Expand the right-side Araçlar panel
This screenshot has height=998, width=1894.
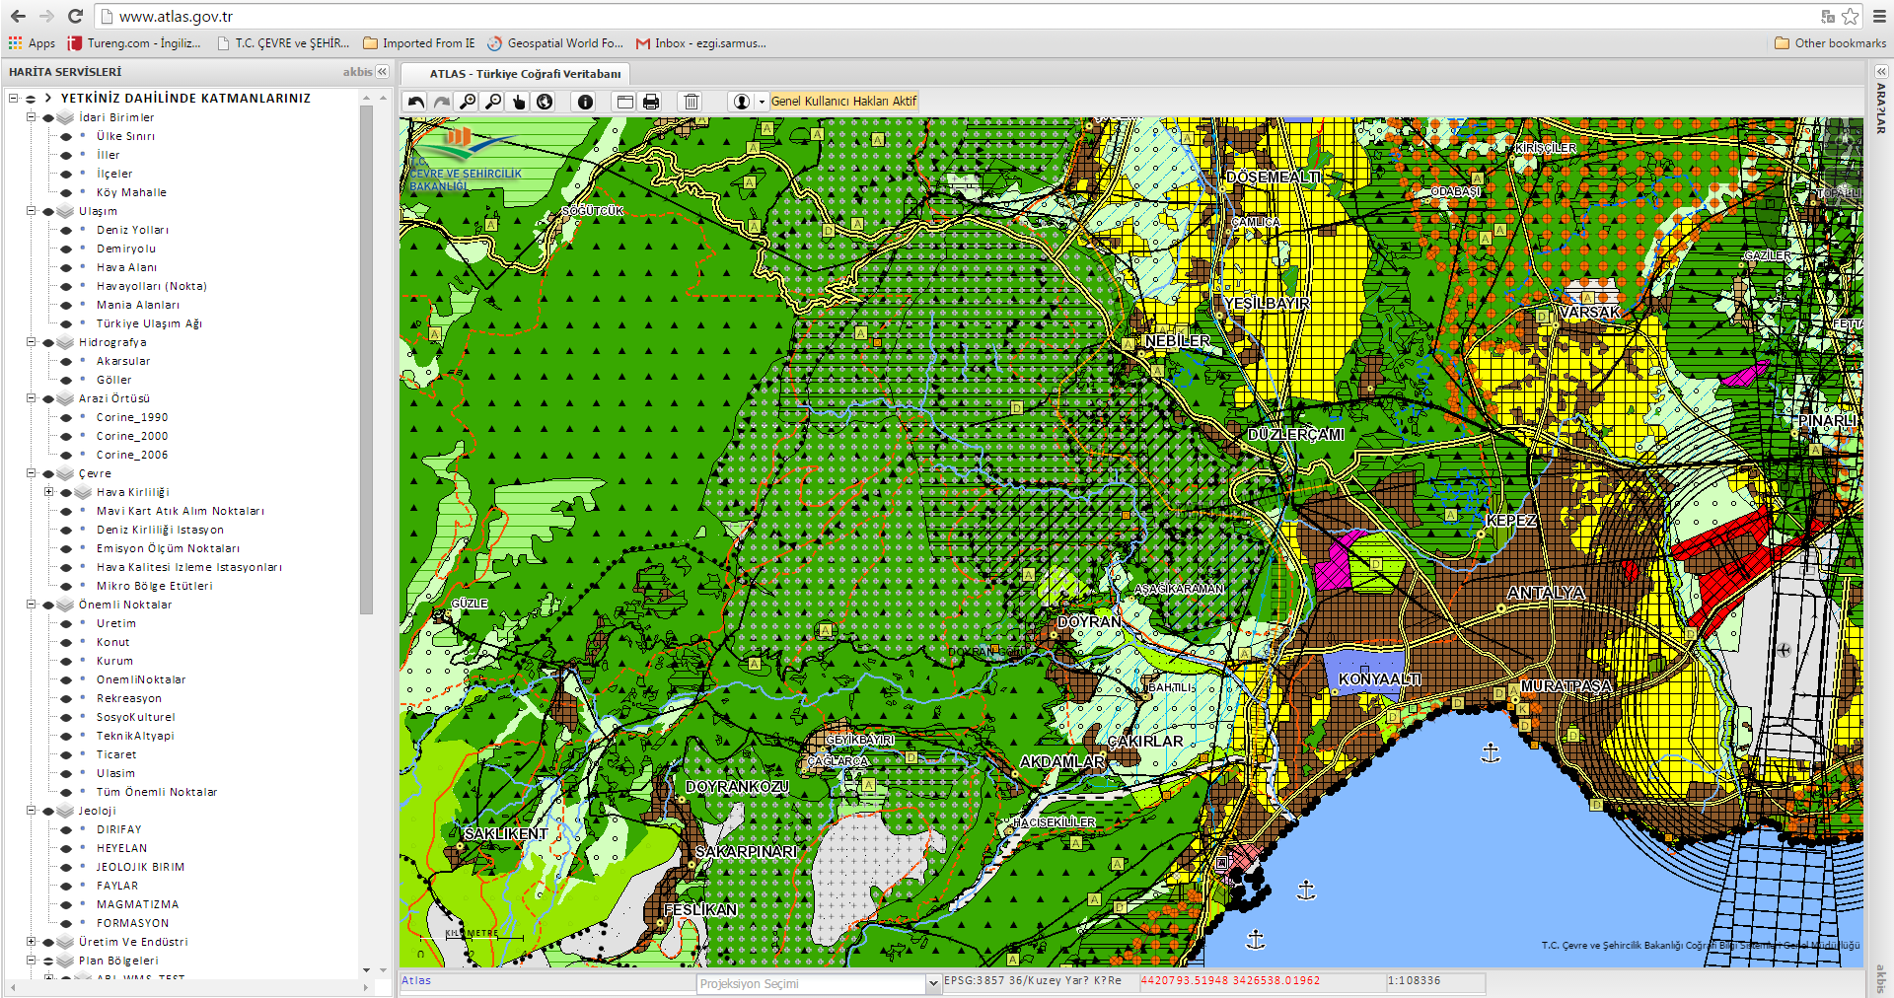(x=1880, y=72)
